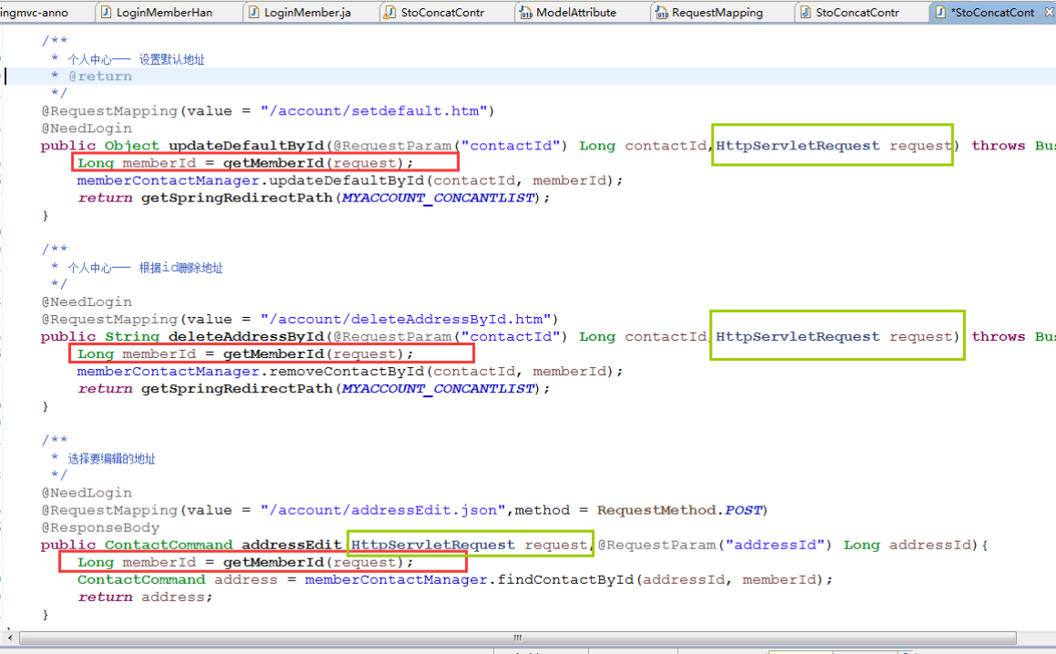Image resolution: width=1056 pixels, height=654 pixels.
Task: Open the RequestMapping class file tab
Action: tap(716, 12)
